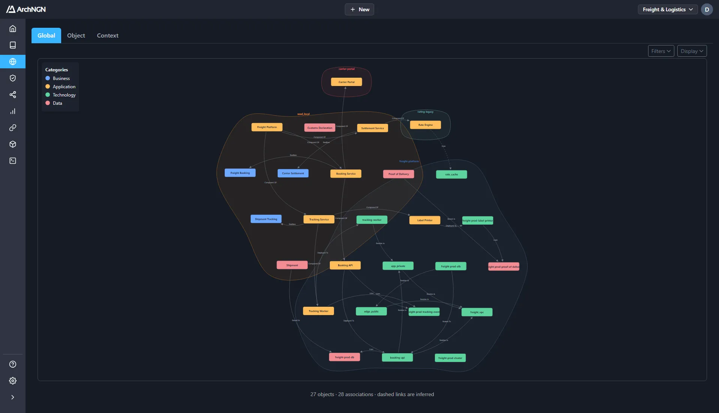Open the Display dropdown

692,51
